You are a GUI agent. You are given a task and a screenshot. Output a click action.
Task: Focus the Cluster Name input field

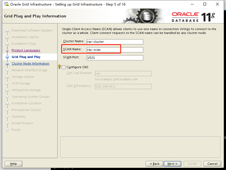click(x=115, y=42)
